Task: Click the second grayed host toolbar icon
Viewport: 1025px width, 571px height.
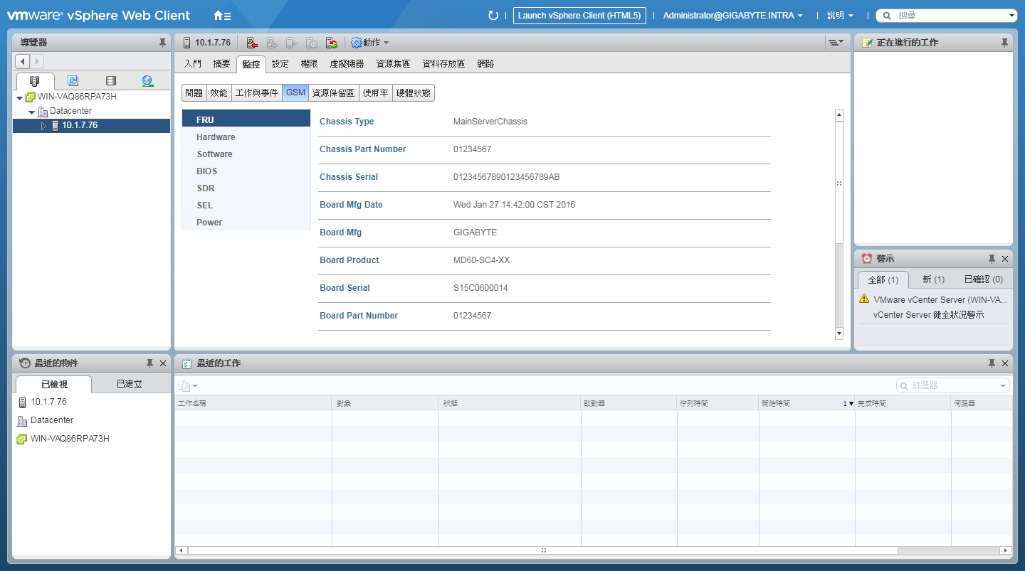Action: point(272,43)
